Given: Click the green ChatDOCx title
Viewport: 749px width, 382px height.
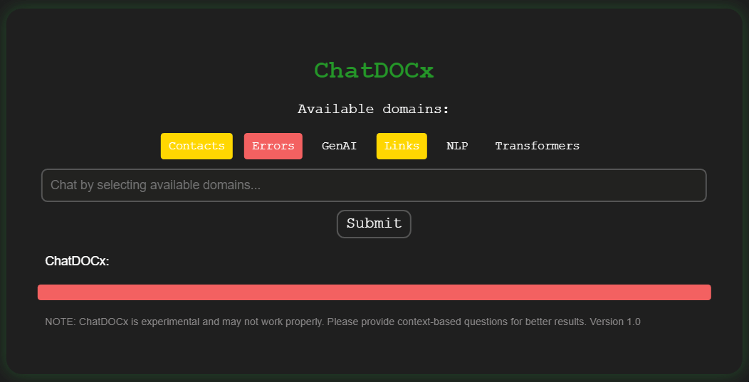Looking at the screenshot, I should tap(374, 70).
